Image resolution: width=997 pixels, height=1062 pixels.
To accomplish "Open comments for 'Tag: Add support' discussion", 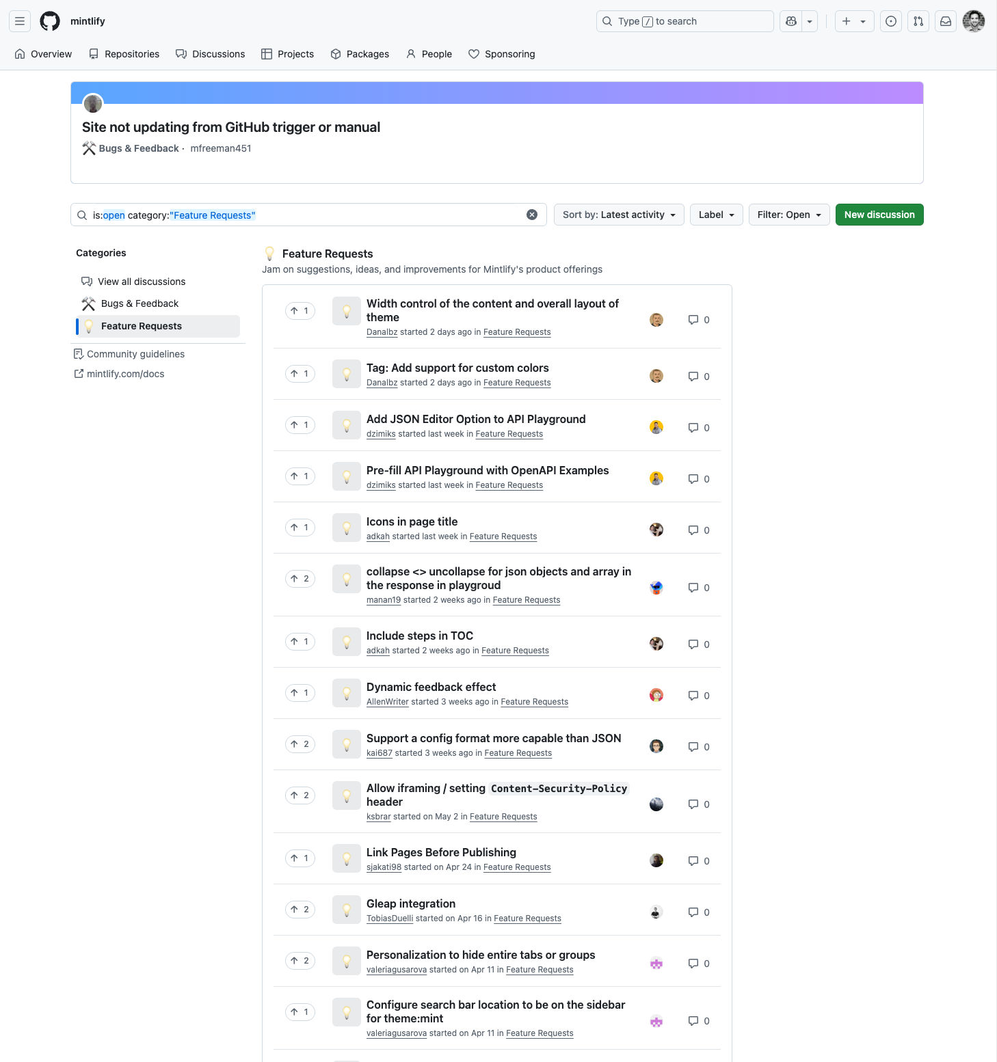I will [x=699, y=377].
